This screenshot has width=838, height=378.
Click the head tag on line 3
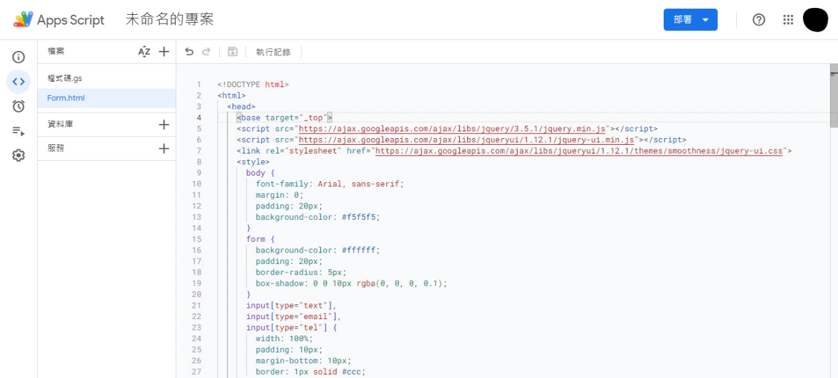click(x=241, y=107)
